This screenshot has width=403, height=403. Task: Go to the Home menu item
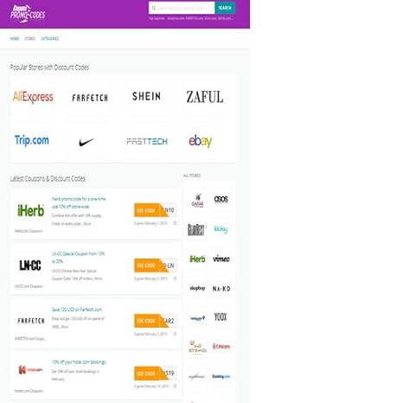coord(15,39)
